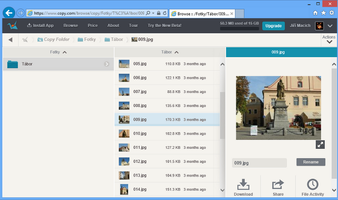Open the Share icon in preview panel

click(x=278, y=185)
